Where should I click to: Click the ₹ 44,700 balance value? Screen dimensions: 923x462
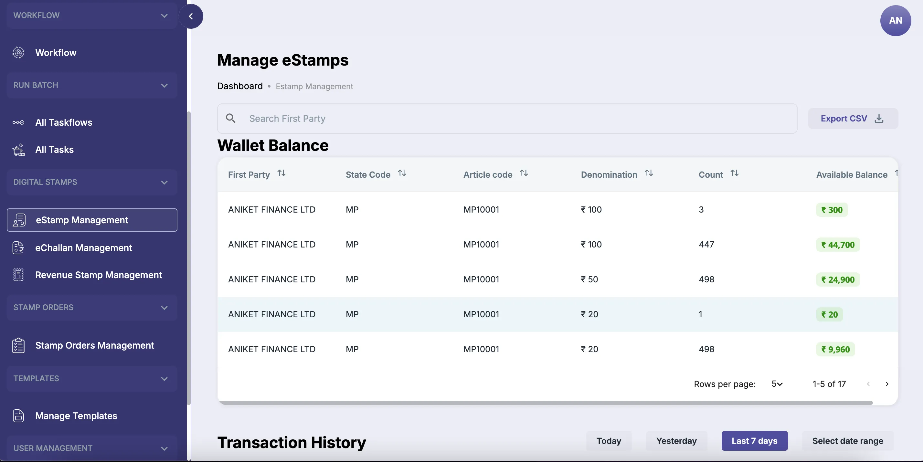click(838, 245)
